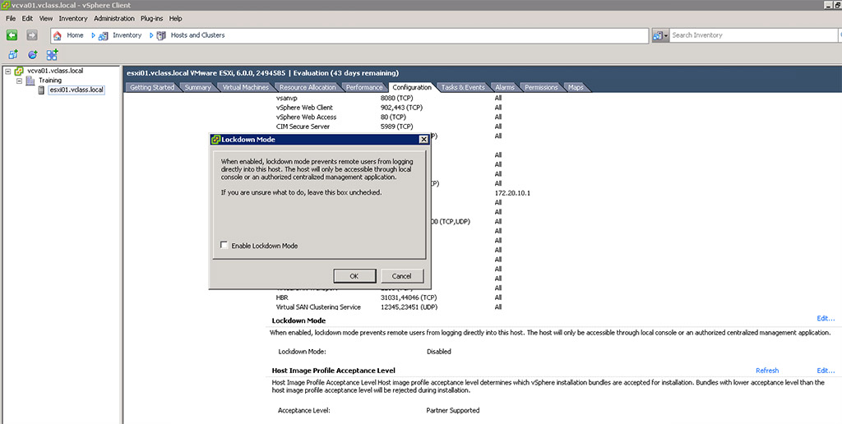Open the Inventory menu

click(73, 18)
